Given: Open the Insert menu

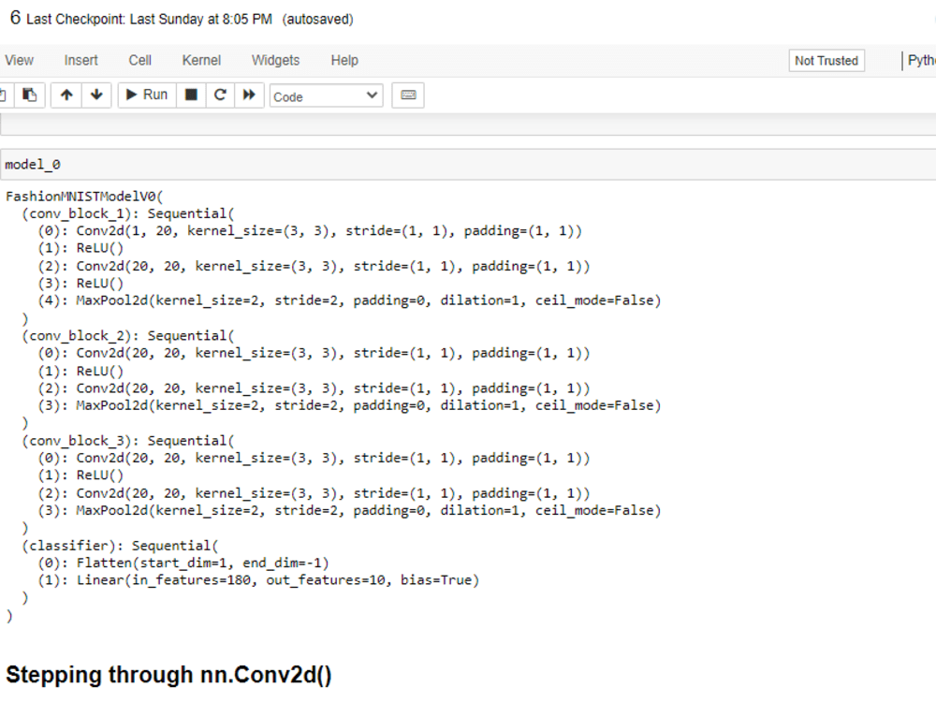Looking at the screenshot, I should pos(80,60).
